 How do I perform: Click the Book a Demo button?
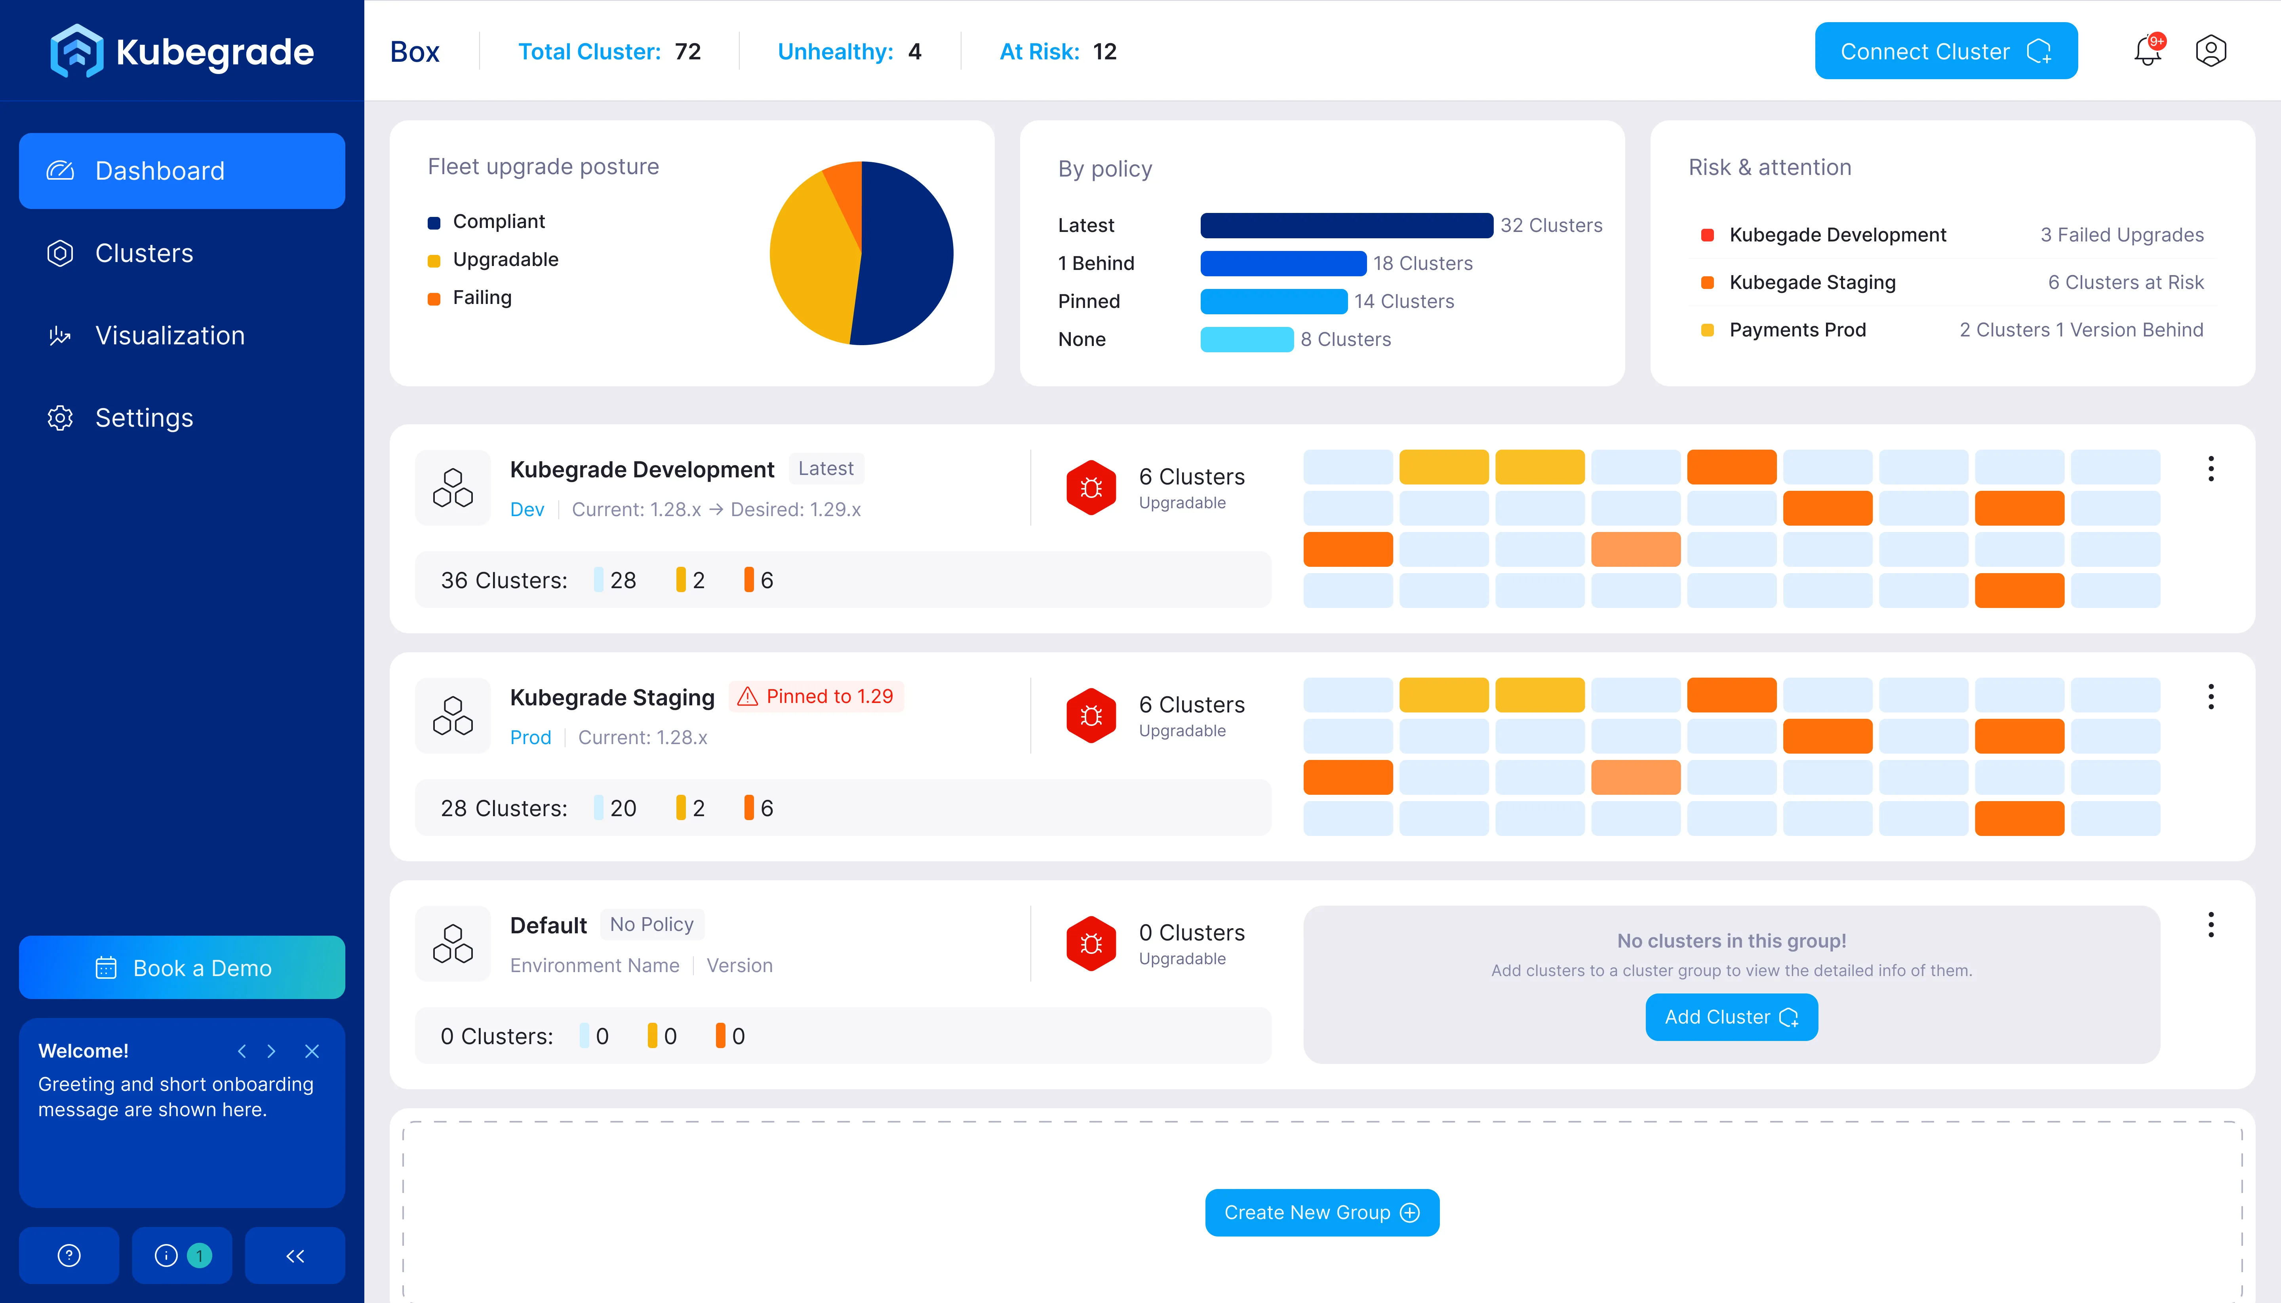pyautogui.click(x=182, y=967)
